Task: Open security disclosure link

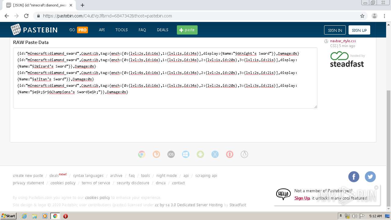Action: 133,183
